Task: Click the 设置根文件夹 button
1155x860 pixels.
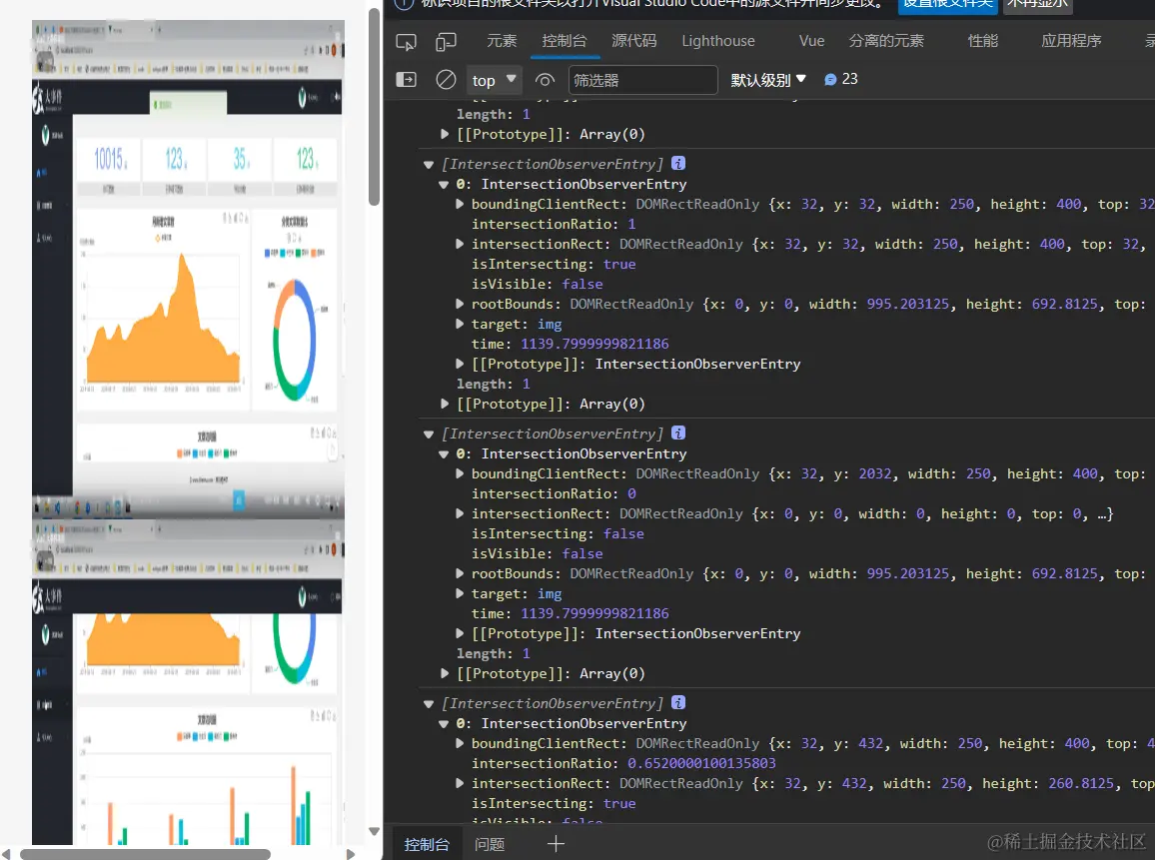Action: [x=947, y=4]
